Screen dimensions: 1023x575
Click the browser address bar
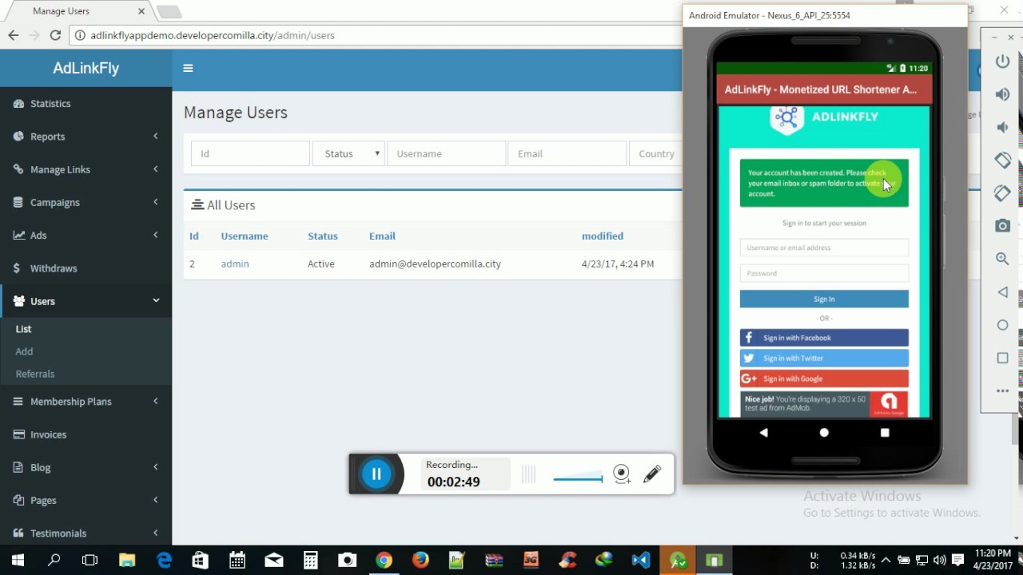pos(376,35)
